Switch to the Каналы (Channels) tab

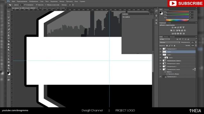pos(166,37)
